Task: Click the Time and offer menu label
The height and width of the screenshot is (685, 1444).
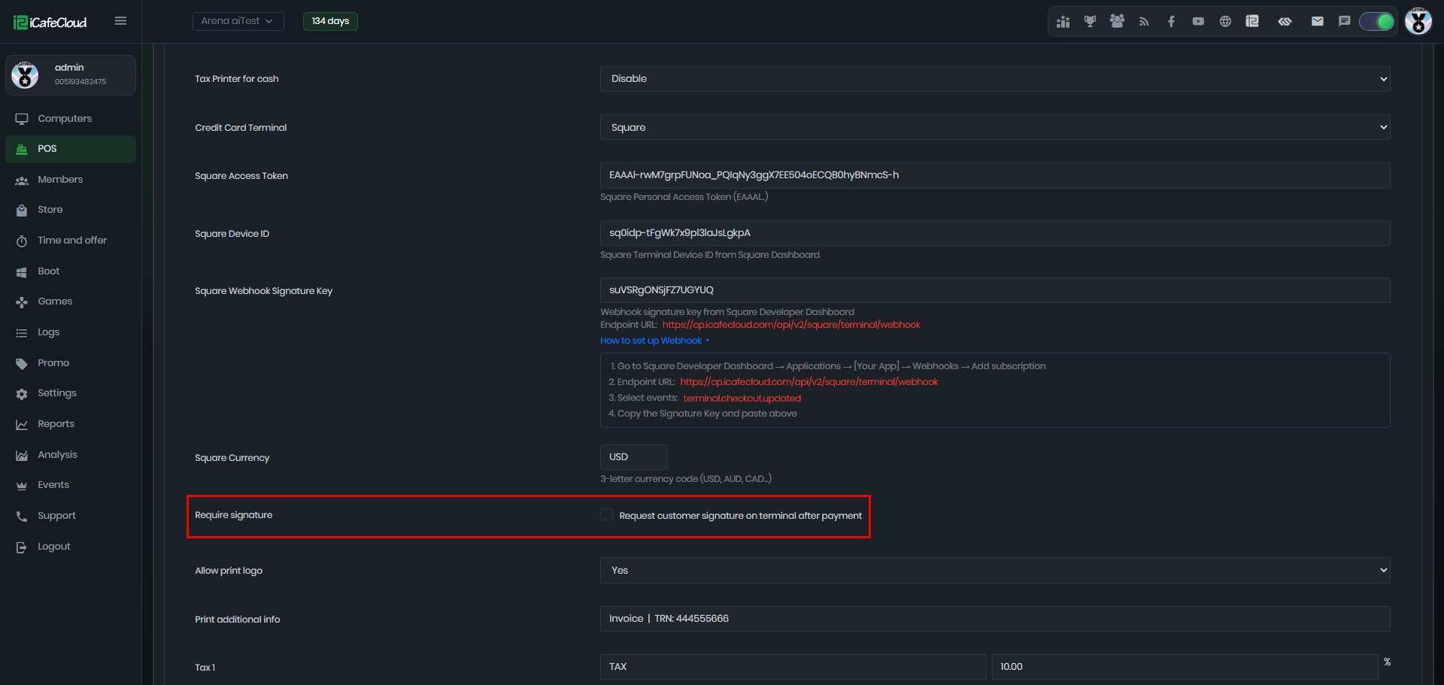Action: [72, 241]
